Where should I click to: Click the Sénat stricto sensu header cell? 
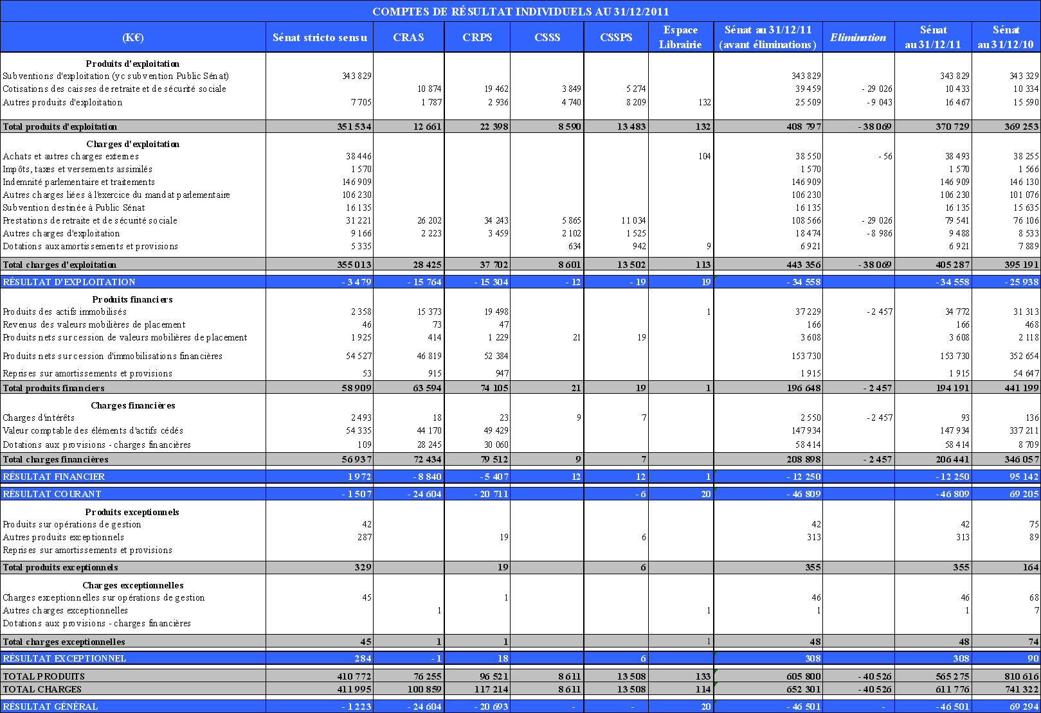tap(320, 37)
